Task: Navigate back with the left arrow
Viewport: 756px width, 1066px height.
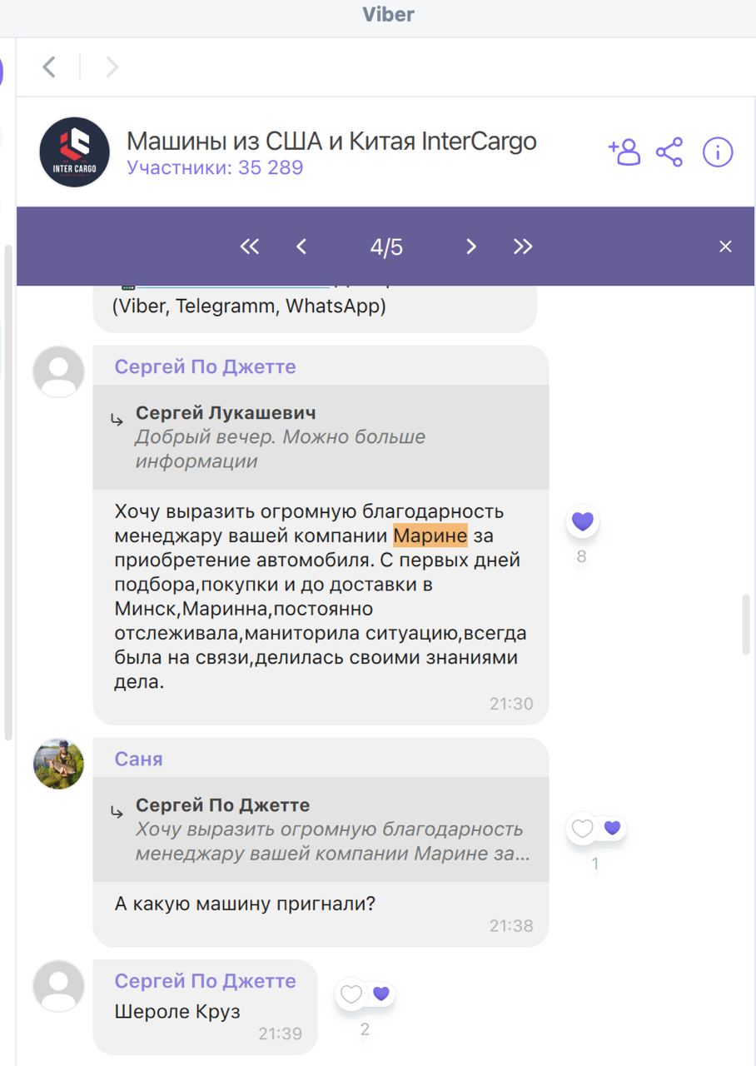Action: tap(49, 67)
